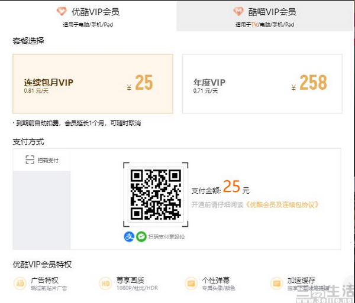355x303 pixels.
Task: Click the 优酷VIP diamond icon
Action: 62,11
